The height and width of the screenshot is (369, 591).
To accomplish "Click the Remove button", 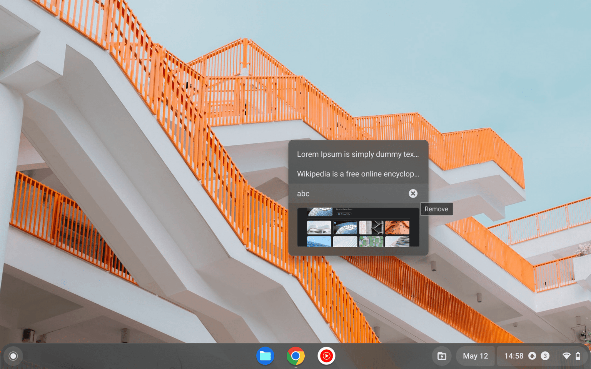I will point(436,209).
